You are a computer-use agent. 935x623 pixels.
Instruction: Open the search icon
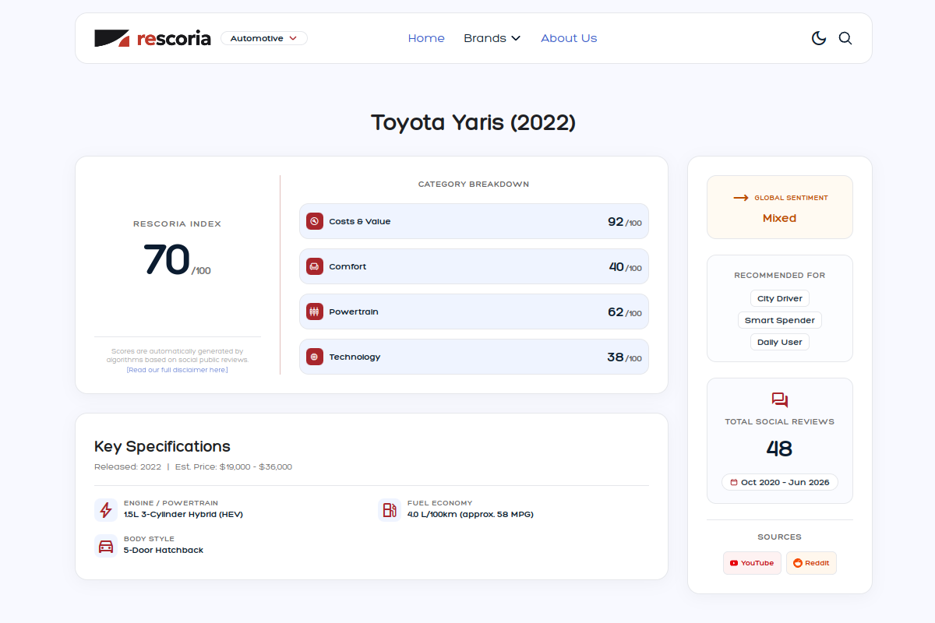click(x=845, y=38)
